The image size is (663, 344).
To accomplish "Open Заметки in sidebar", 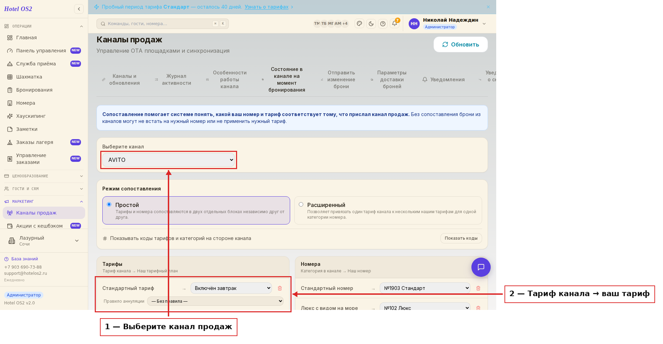I will click(x=44, y=129).
